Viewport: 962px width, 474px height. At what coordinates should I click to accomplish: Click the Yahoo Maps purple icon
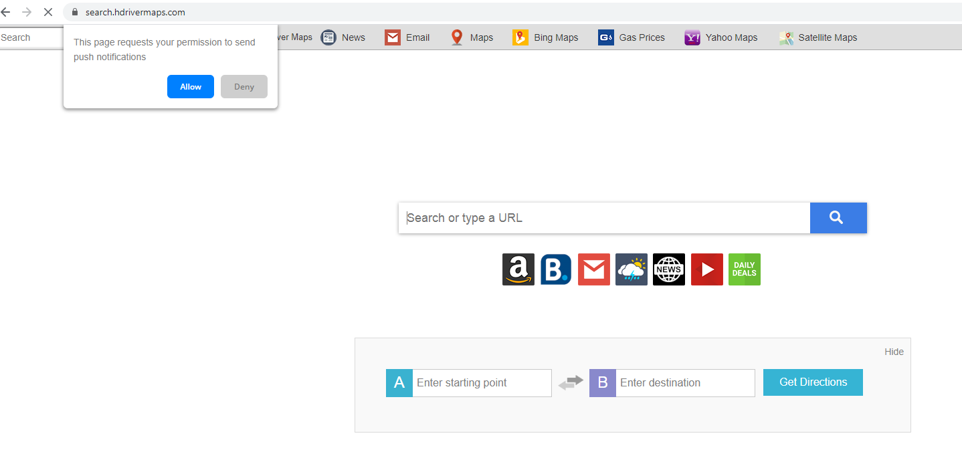[692, 37]
